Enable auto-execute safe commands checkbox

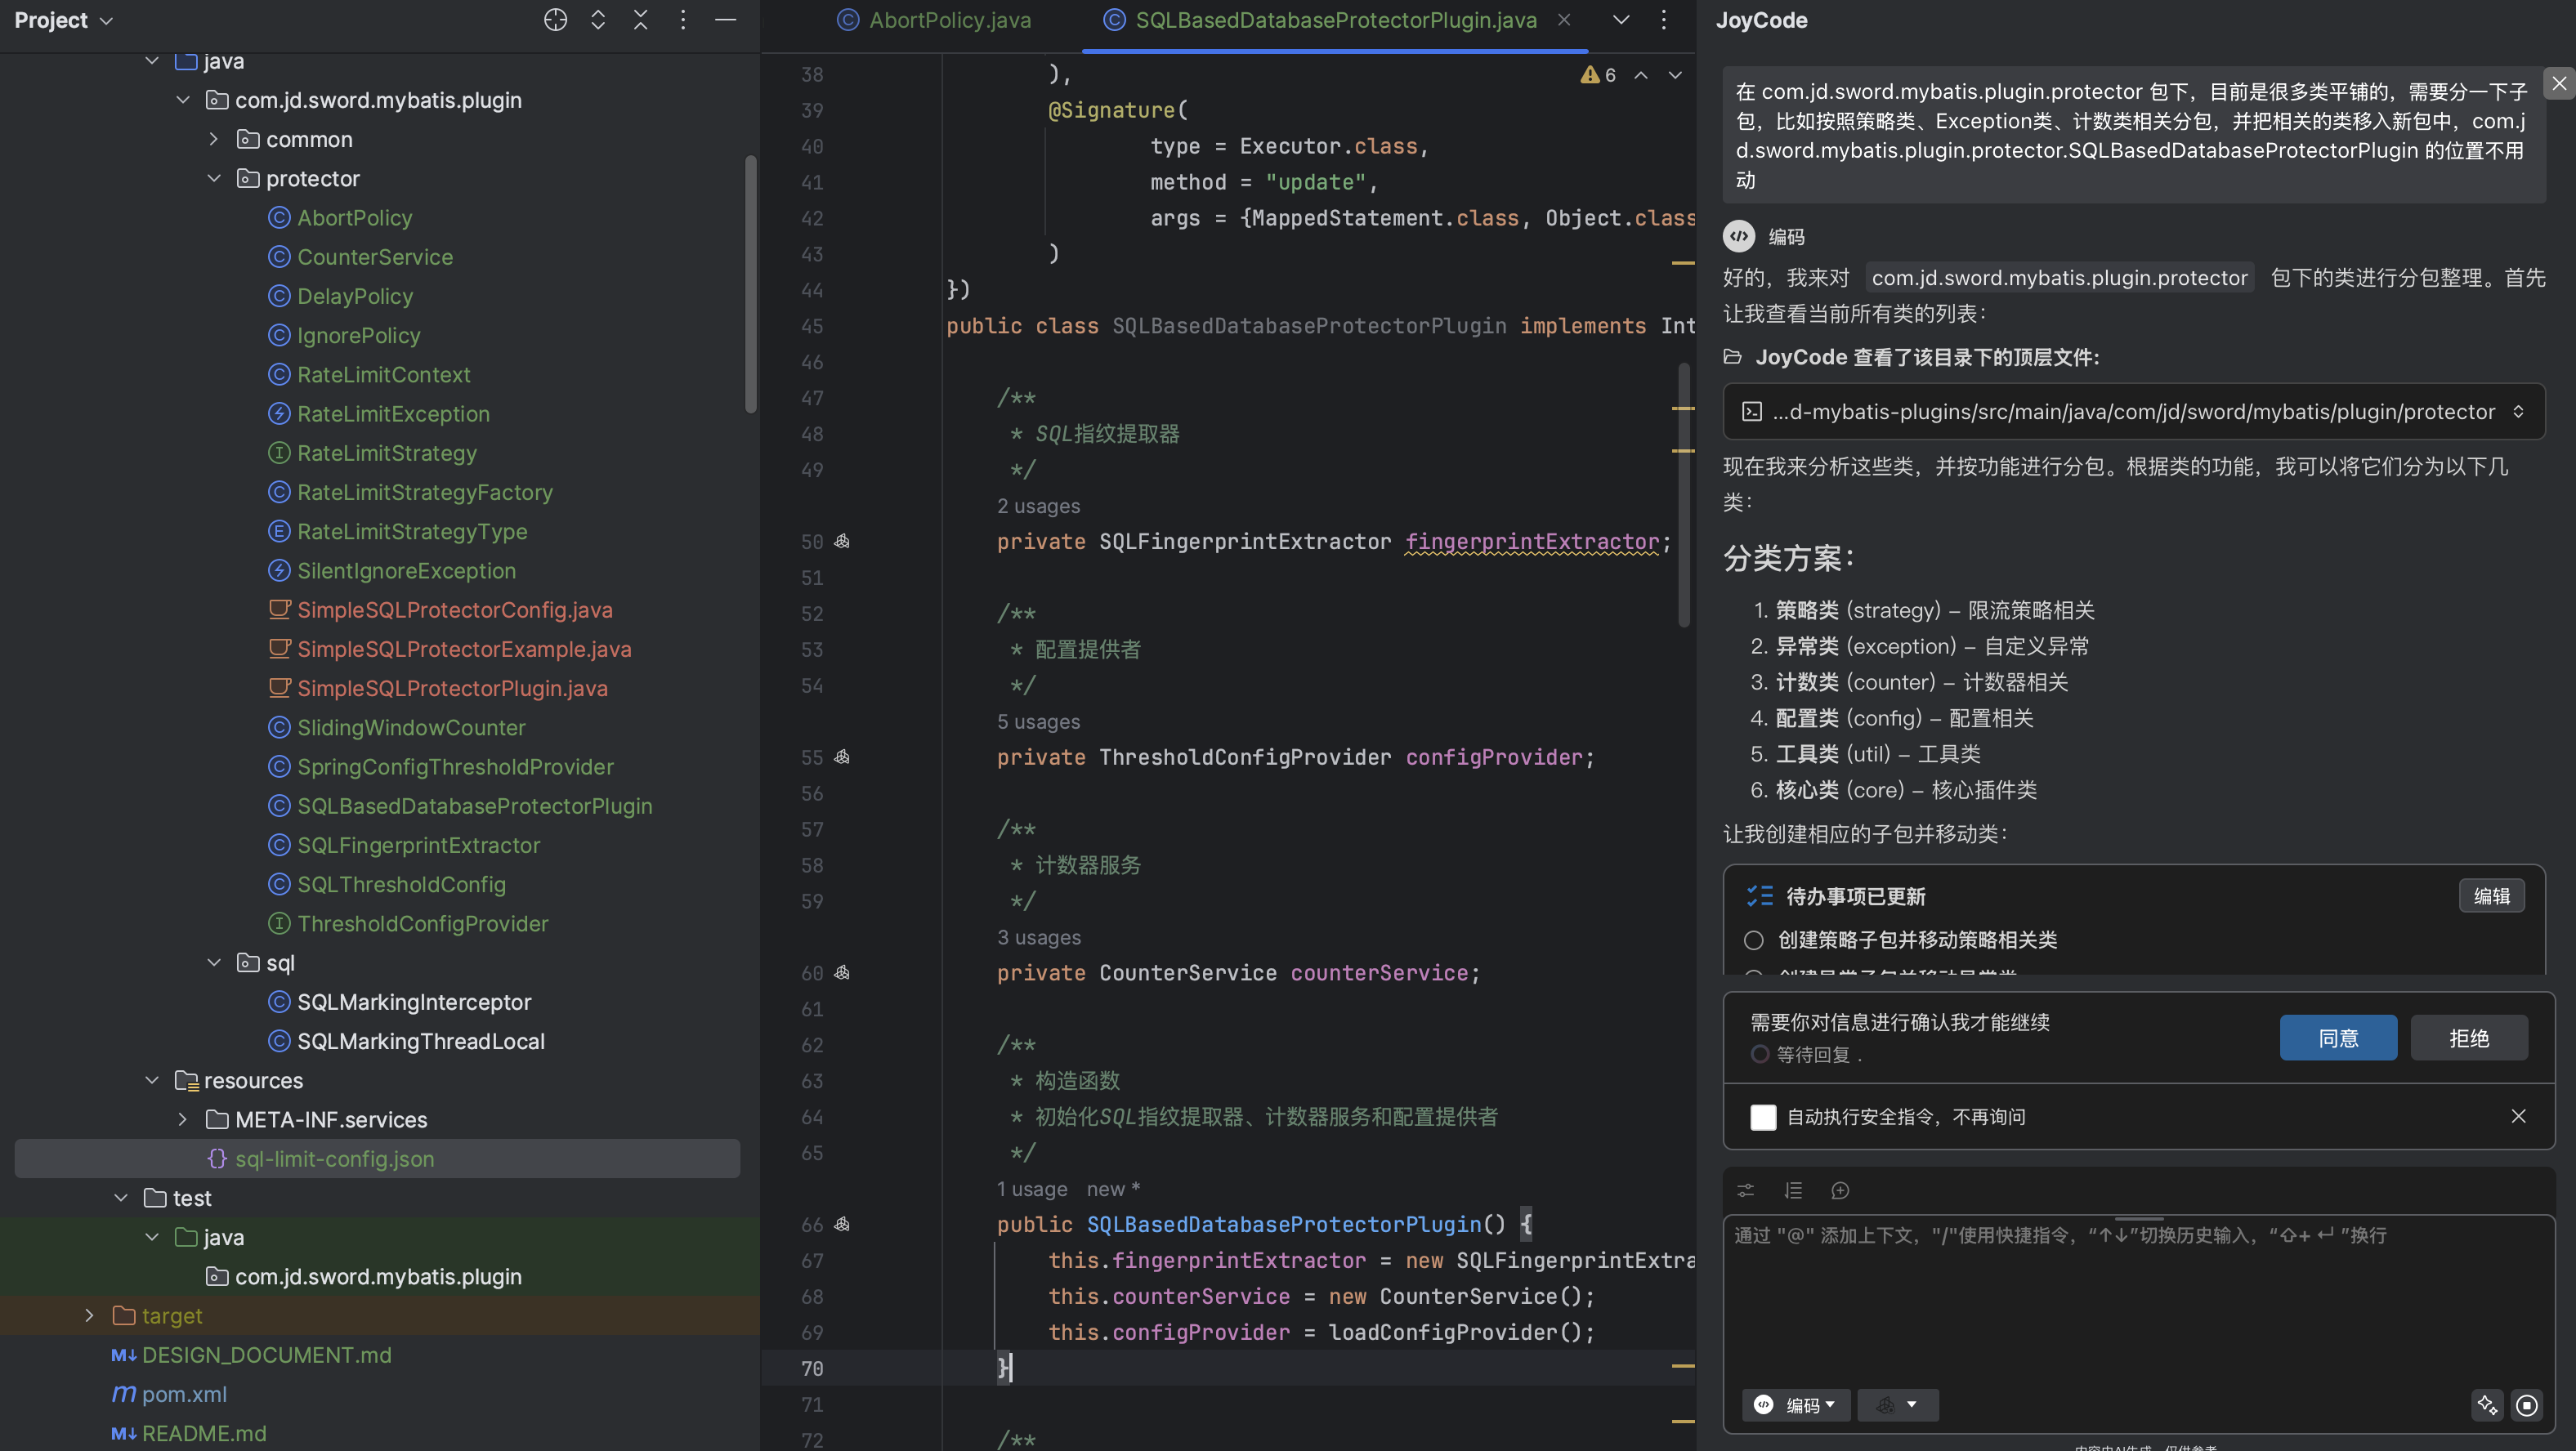coord(1763,1117)
